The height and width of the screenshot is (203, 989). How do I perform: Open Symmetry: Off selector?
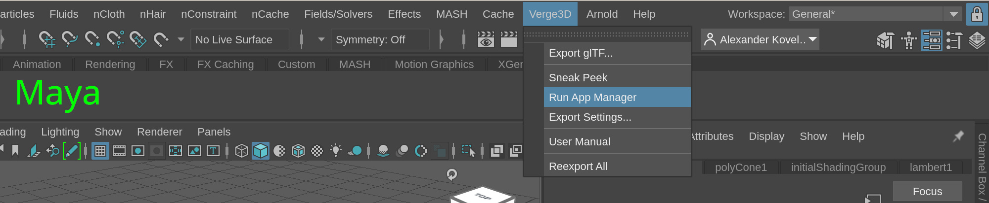380,39
